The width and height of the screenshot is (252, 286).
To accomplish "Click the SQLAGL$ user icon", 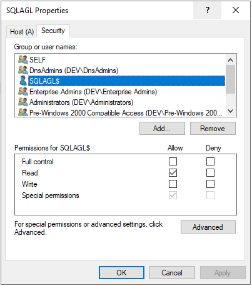I will 23,81.
